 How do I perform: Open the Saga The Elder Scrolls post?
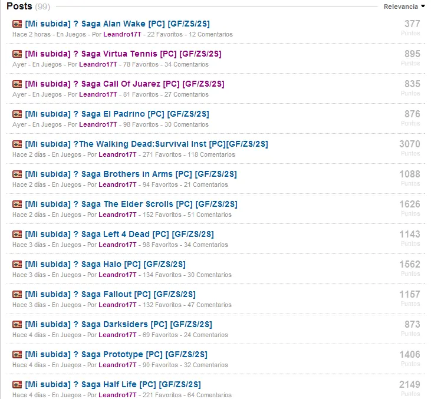[131, 204]
